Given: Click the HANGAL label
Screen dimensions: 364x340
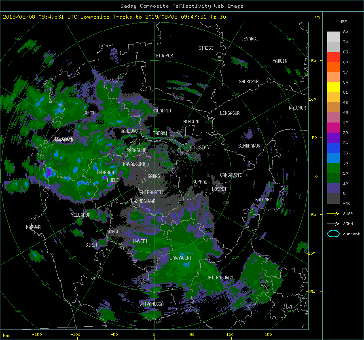Looking at the screenshot, I should pyautogui.click(x=114, y=232).
